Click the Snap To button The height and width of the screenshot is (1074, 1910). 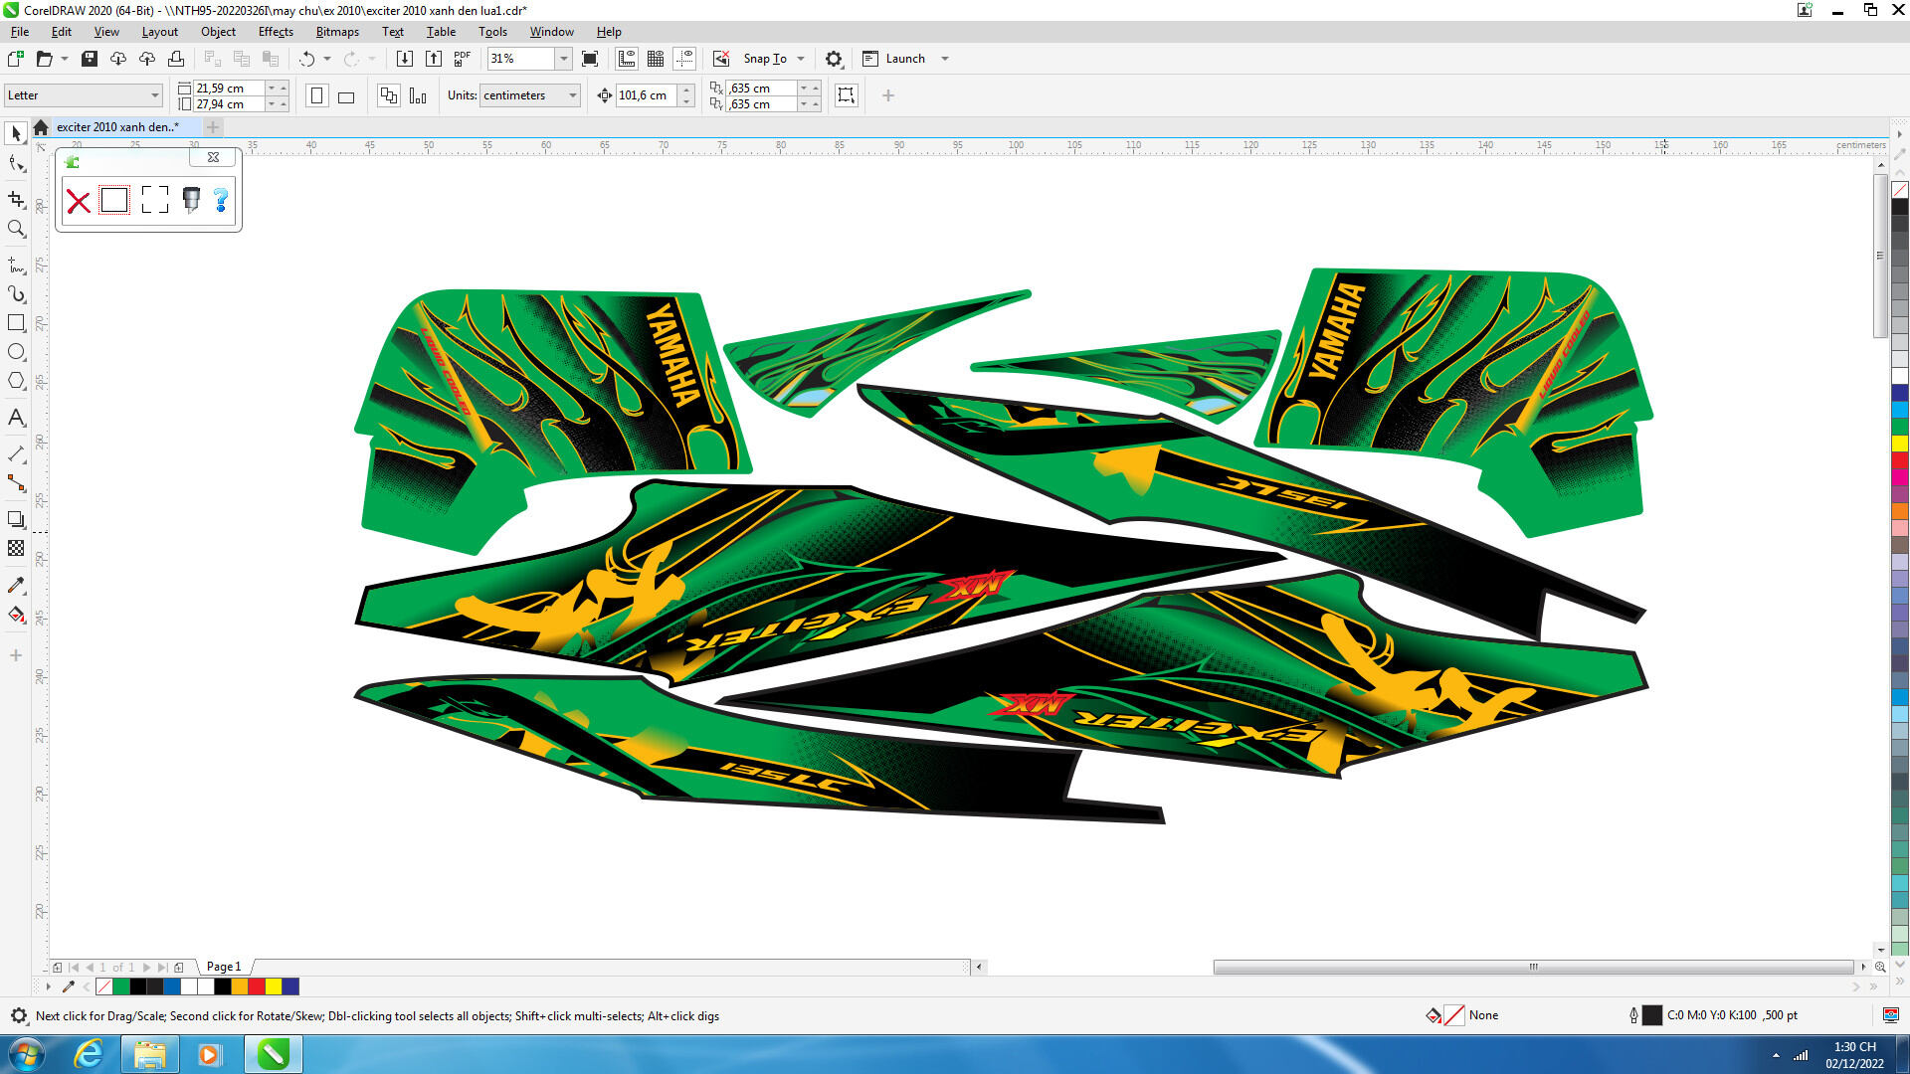(765, 59)
